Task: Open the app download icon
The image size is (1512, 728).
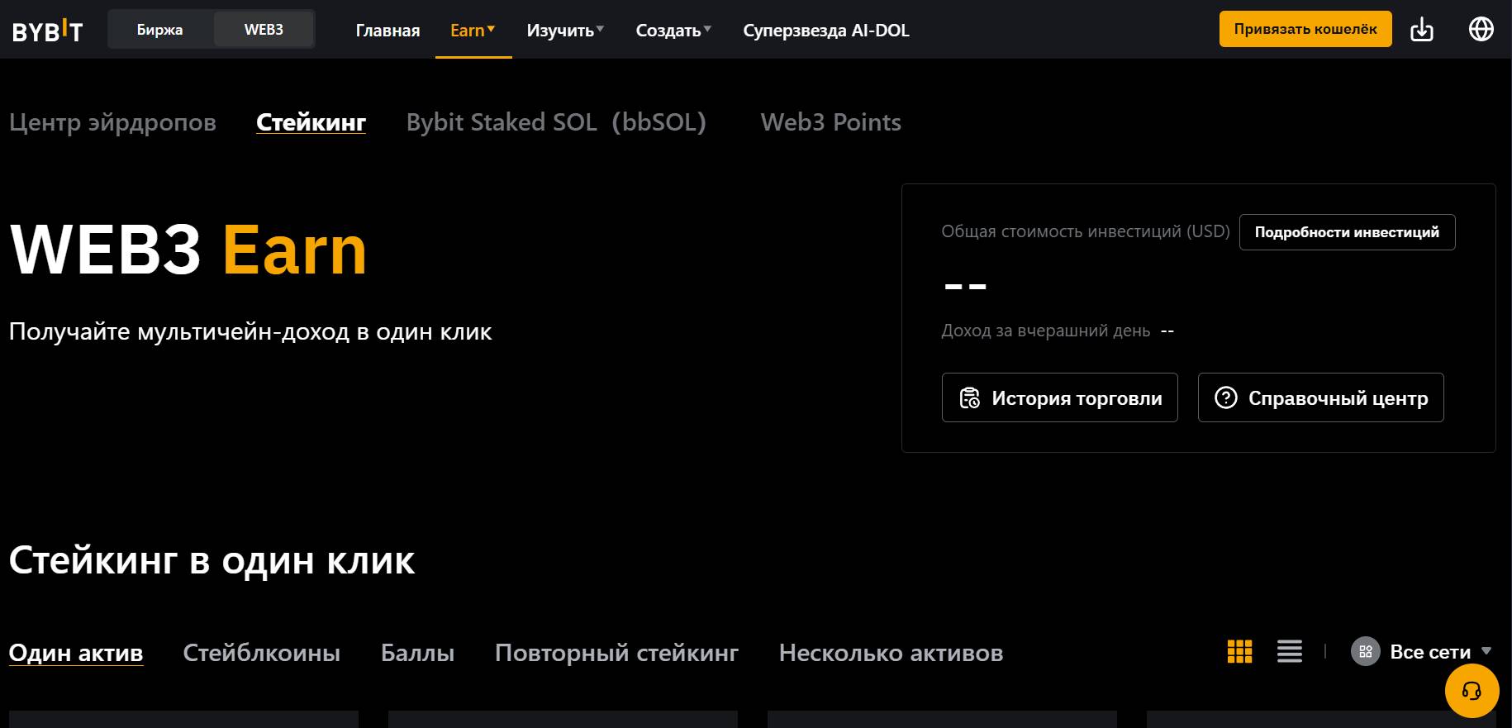Action: point(1421,30)
